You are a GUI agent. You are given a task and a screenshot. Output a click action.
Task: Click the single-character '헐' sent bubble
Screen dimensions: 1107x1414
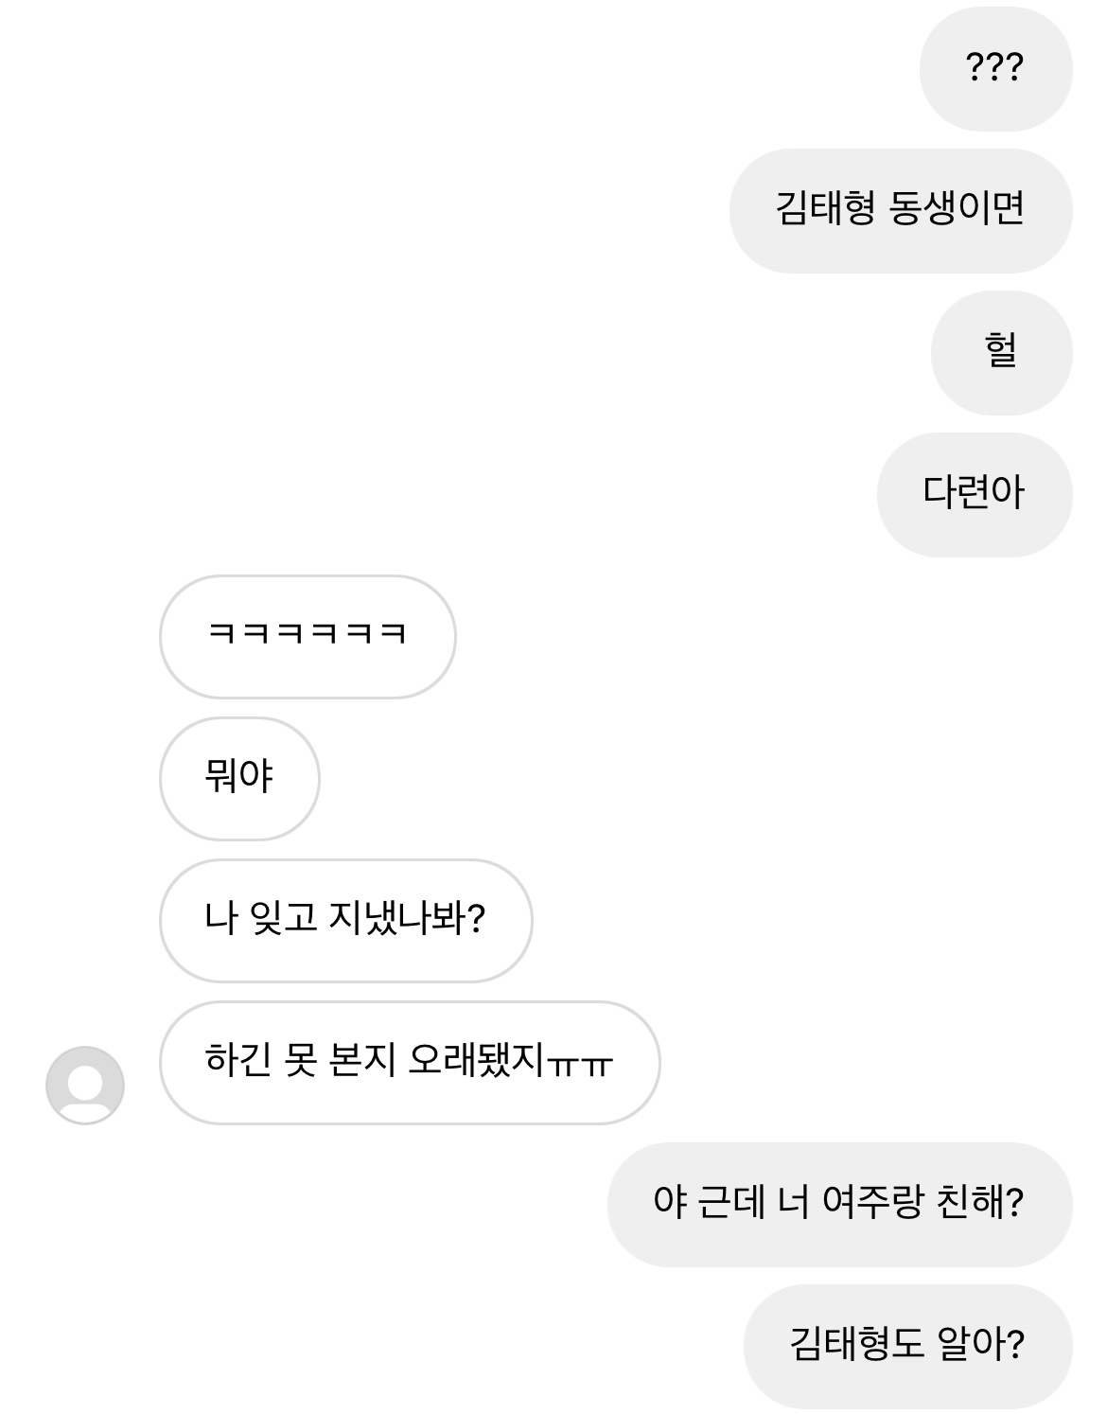click(1001, 352)
